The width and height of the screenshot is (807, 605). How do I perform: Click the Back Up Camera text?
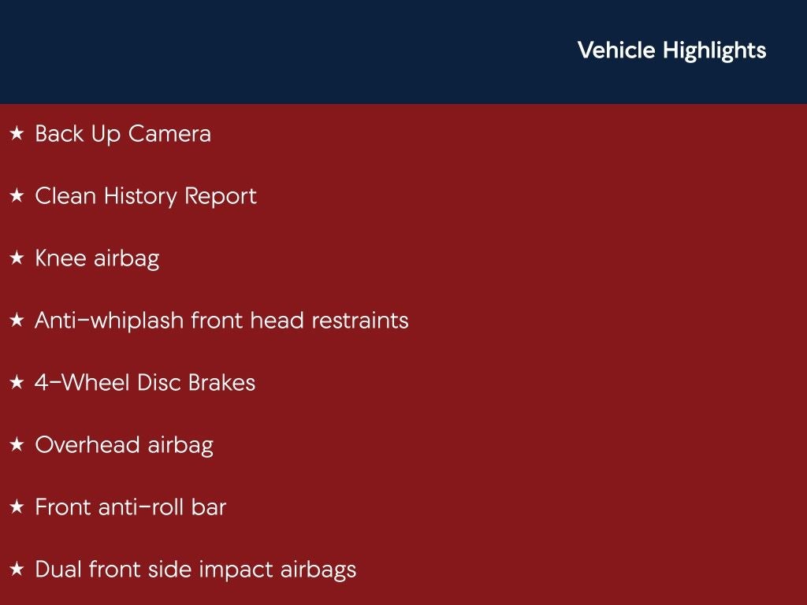click(123, 134)
